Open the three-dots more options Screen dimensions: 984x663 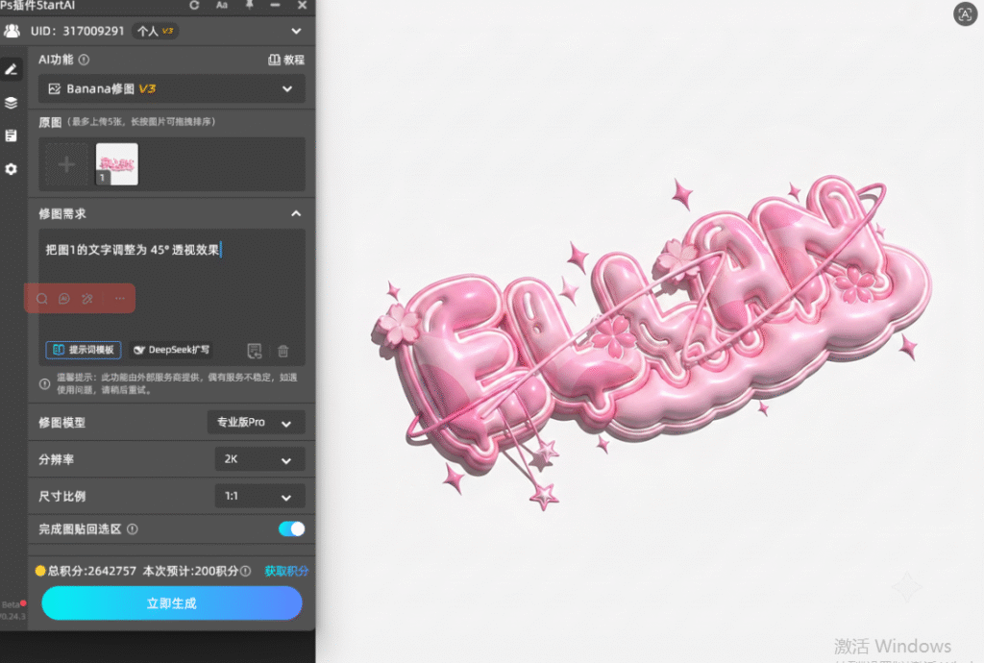click(120, 299)
